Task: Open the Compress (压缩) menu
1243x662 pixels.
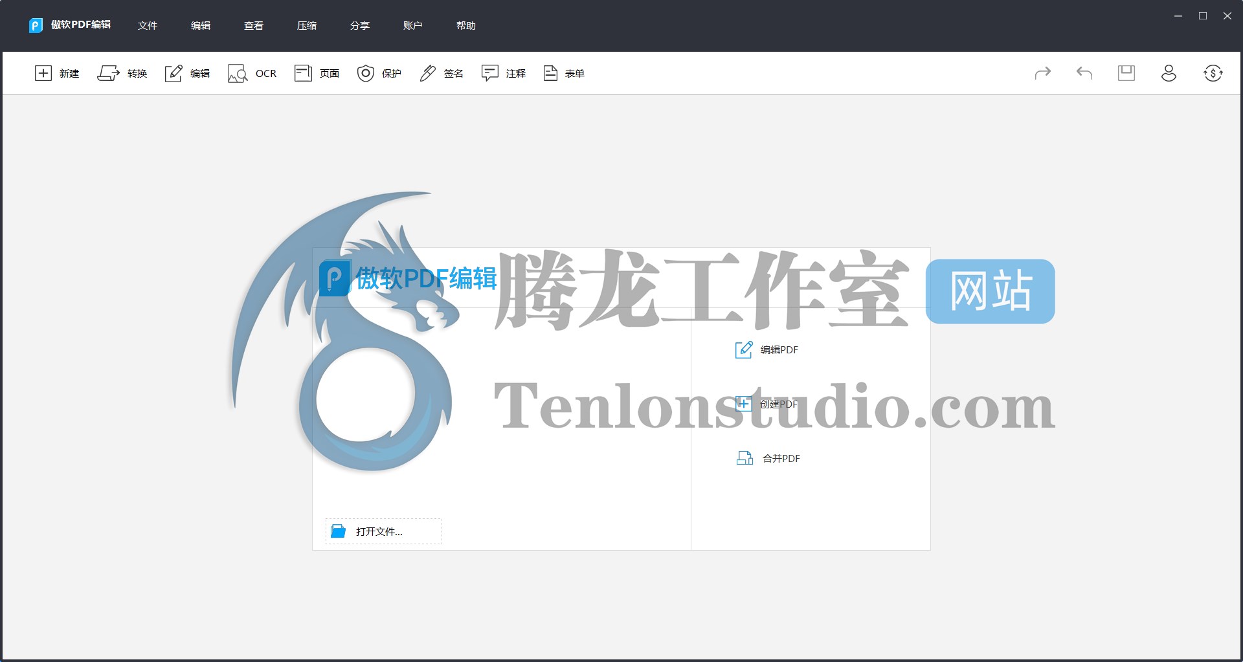Action: click(307, 25)
